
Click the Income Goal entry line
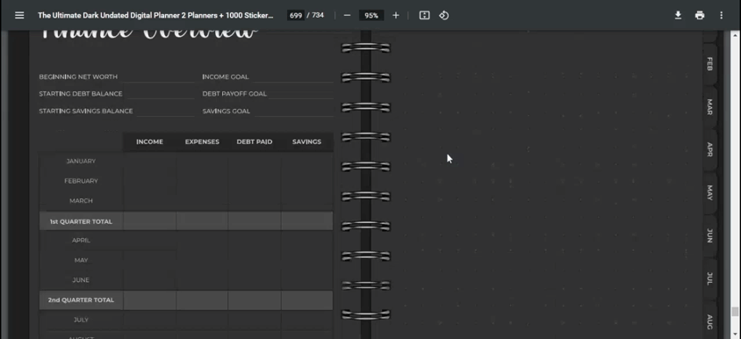293,77
